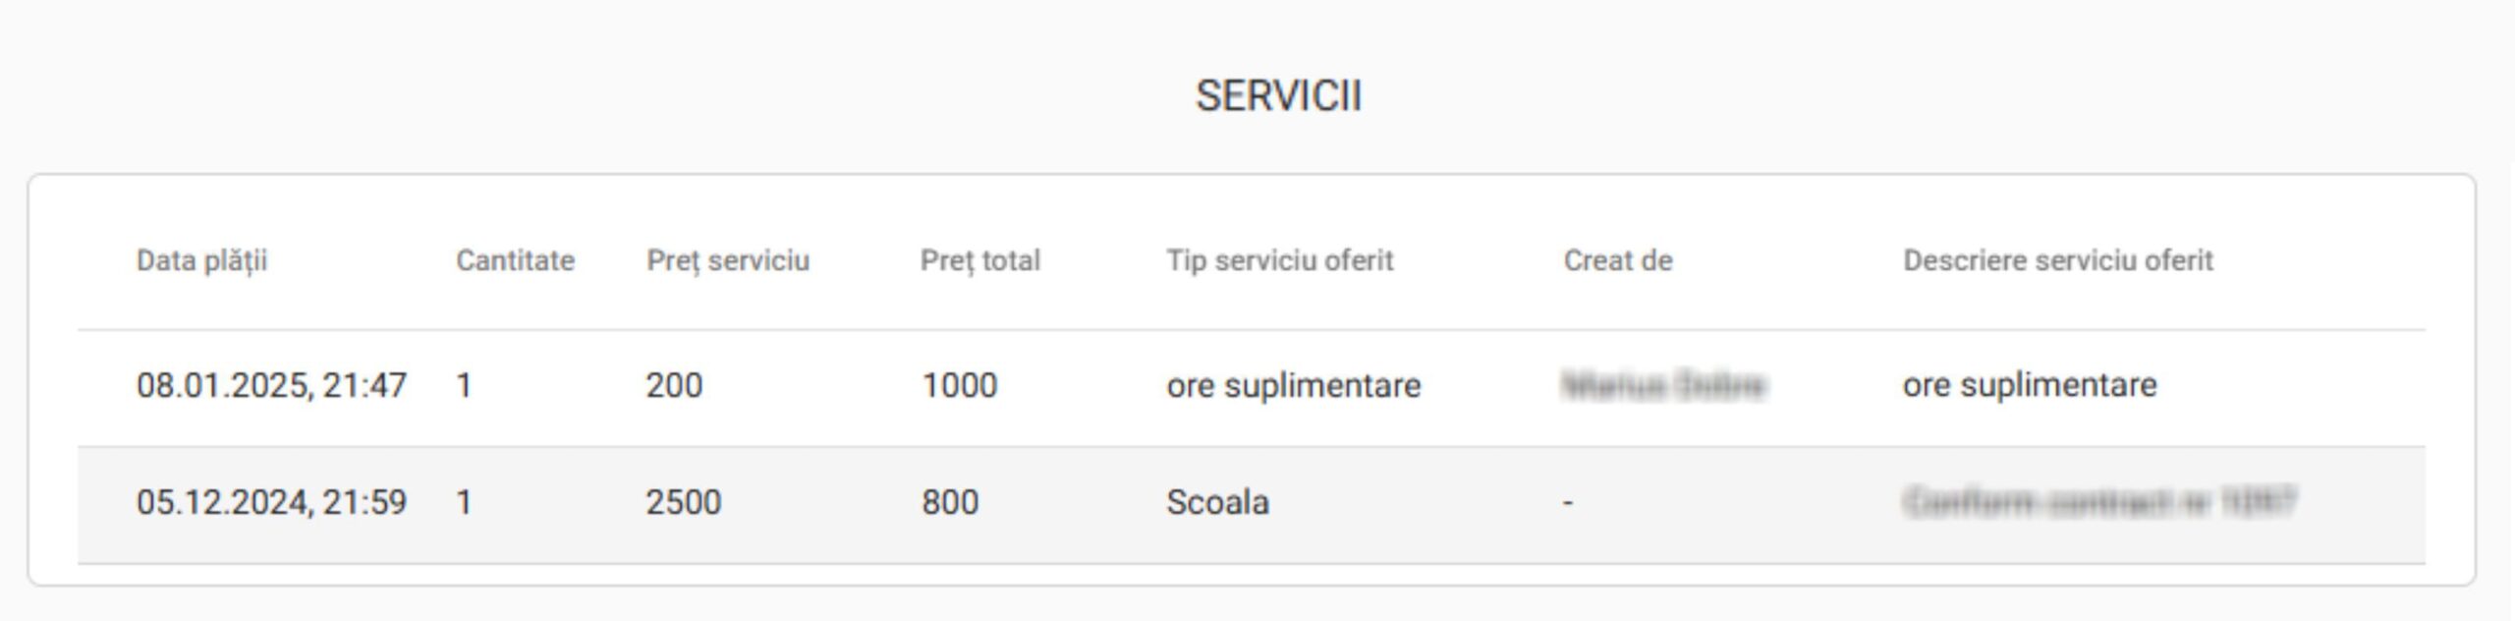Click the dash in the Creat de column

(x=1568, y=503)
